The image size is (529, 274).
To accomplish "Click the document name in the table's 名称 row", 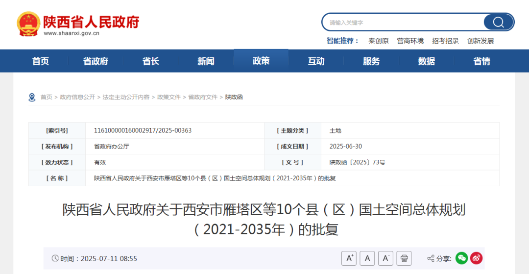I will pyautogui.click(x=215, y=178).
